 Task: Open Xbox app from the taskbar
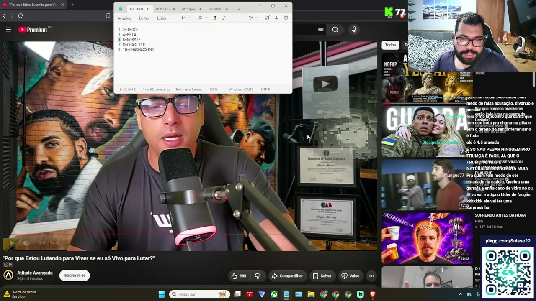274,294
